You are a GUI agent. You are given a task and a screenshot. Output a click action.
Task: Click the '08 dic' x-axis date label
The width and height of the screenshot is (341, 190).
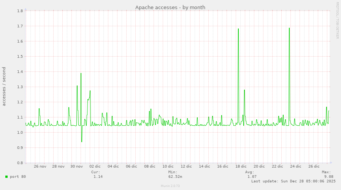[x=150, y=166]
